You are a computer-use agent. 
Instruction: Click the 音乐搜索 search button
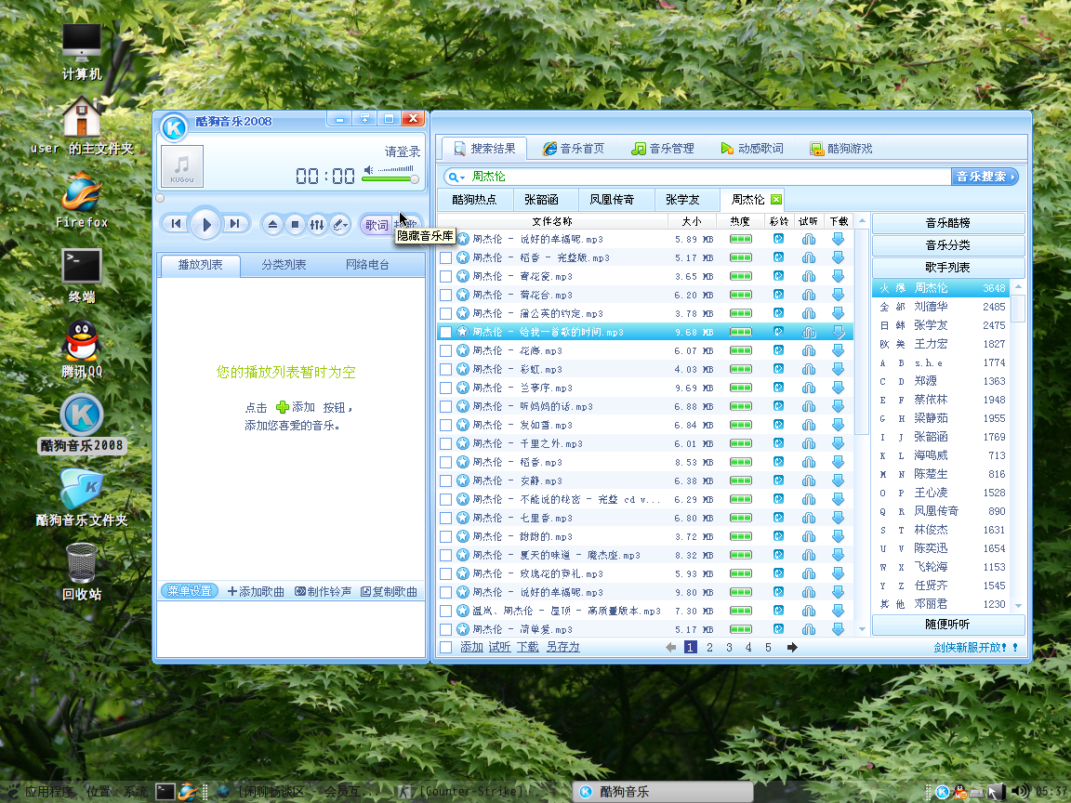[985, 177]
